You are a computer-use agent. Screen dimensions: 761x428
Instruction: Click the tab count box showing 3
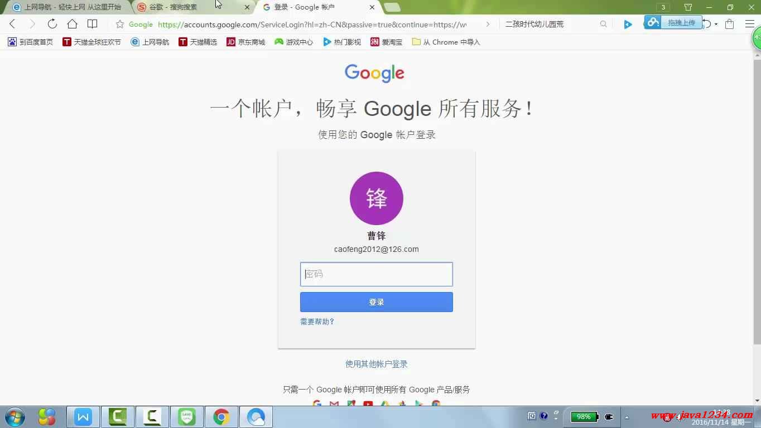pyautogui.click(x=663, y=7)
